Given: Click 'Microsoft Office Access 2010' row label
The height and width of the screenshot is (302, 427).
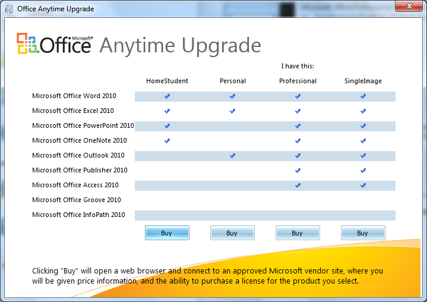Looking at the screenshot, I should pos(75,185).
